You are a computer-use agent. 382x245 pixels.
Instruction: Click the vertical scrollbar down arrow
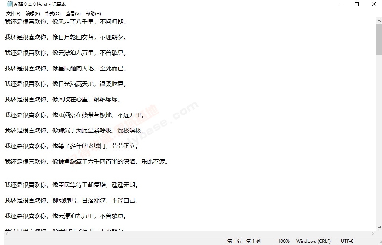(379, 228)
